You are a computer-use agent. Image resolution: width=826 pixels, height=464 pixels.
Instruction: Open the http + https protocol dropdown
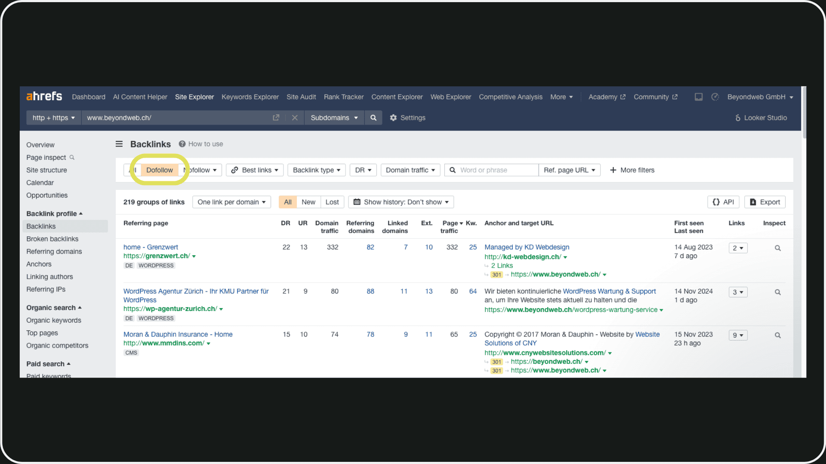point(54,118)
